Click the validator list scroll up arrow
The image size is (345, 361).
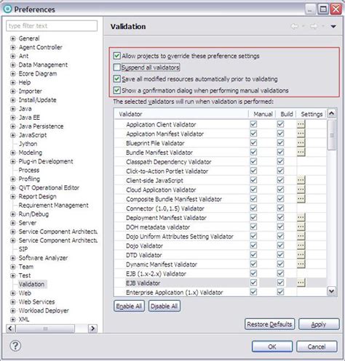click(x=332, y=113)
